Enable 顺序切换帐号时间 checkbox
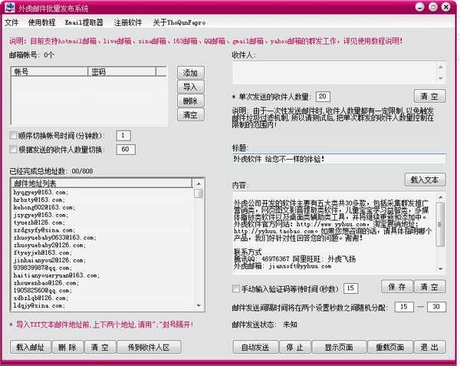 (x=13, y=136)
